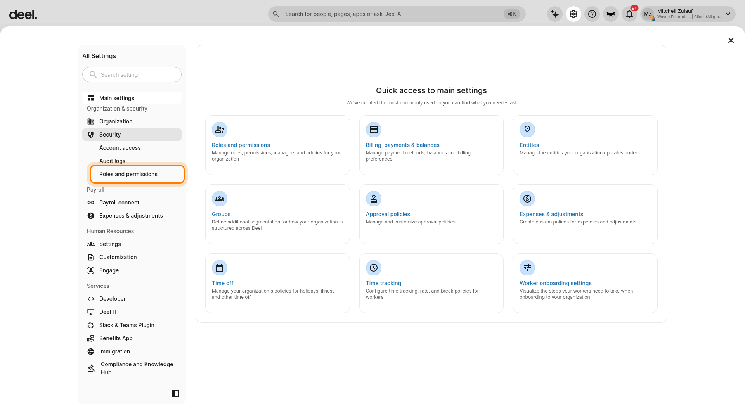Open notifications bell icon
This screenshot has width=745, height=419.
[x=629, y=14]
